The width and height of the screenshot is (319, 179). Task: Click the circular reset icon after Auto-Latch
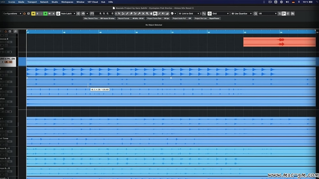coord(78,14)
